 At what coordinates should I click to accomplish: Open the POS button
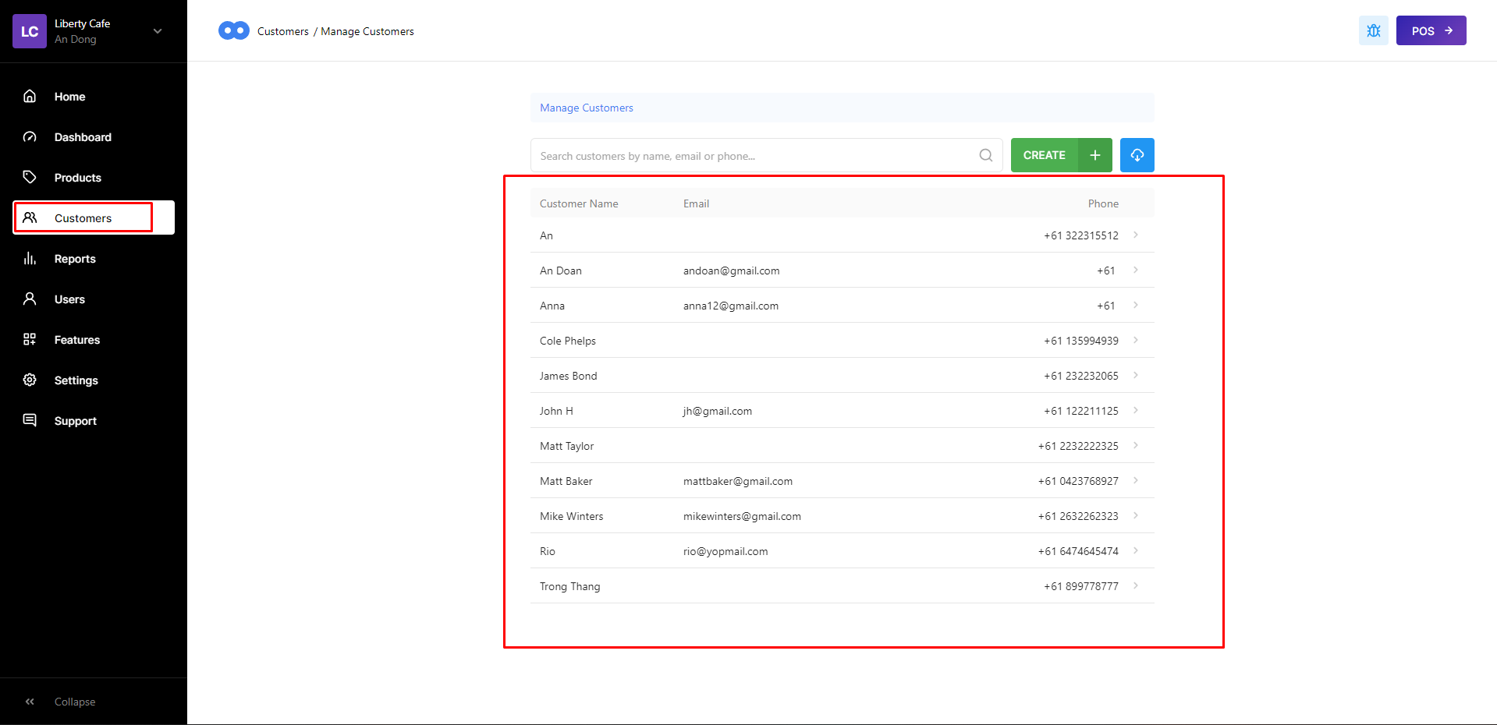click(x=1431, y=31)
